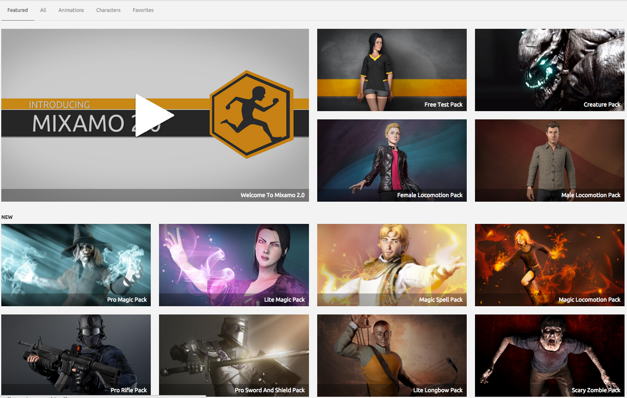Open the Lite Longbow Pack thumbnail

click(392, 356)
